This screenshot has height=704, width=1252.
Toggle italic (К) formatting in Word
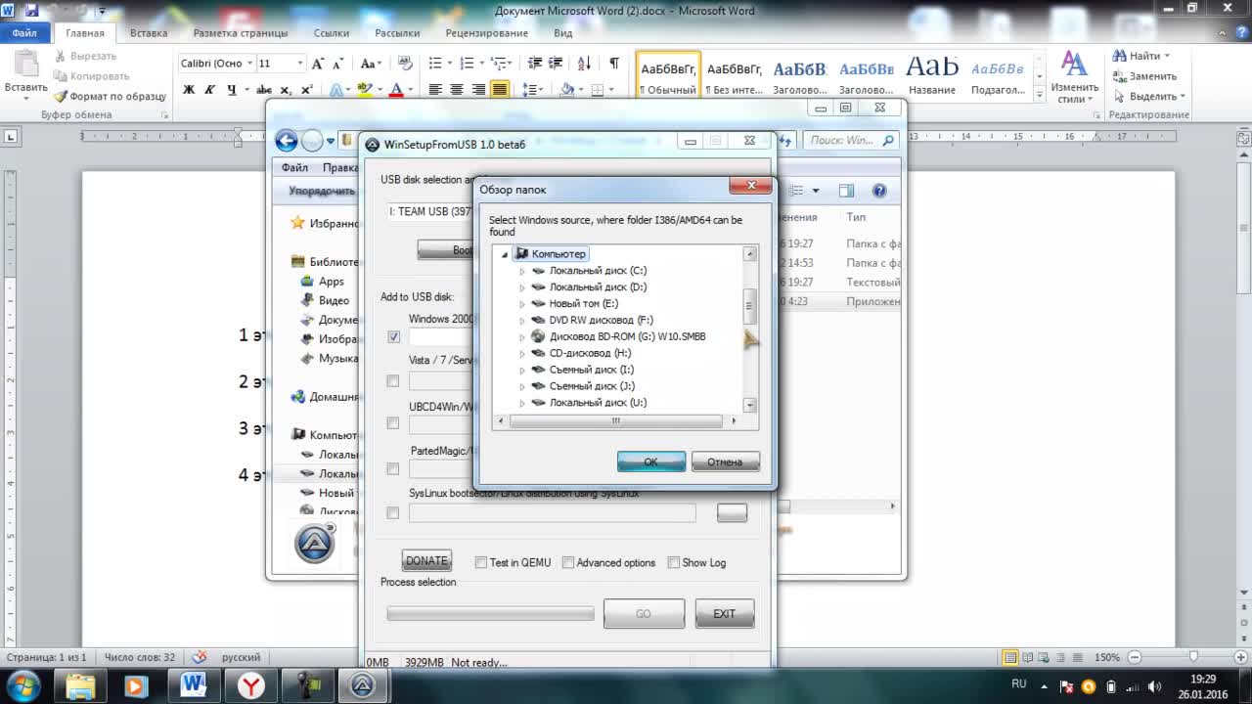[210, 89]
